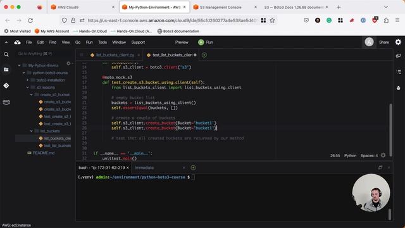Click the AWS: ec2:instance status text
This screenshot has width=405, height=228.
[x=16, y=225]
